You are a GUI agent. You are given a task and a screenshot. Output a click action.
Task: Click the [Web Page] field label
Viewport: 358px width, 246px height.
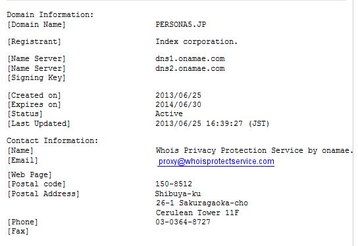30,174
